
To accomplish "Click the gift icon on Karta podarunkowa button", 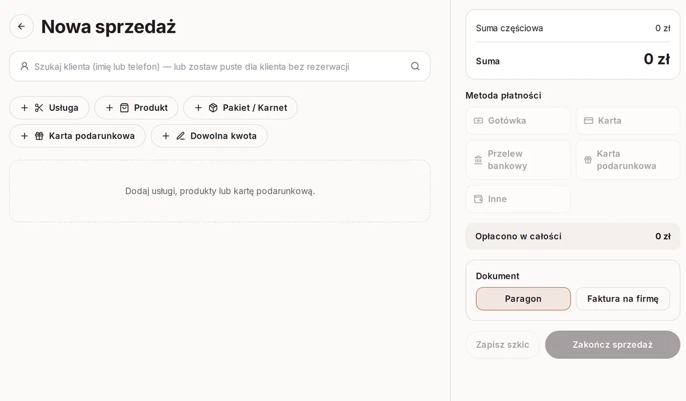I will pos(39,136).
